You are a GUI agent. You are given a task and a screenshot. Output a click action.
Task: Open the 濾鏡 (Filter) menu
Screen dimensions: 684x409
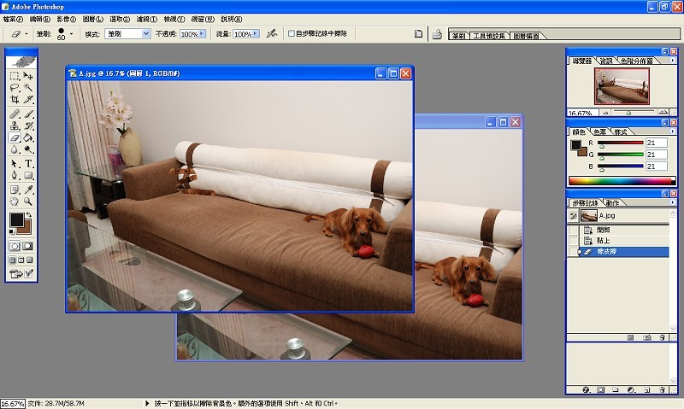[x=146, y=19]
